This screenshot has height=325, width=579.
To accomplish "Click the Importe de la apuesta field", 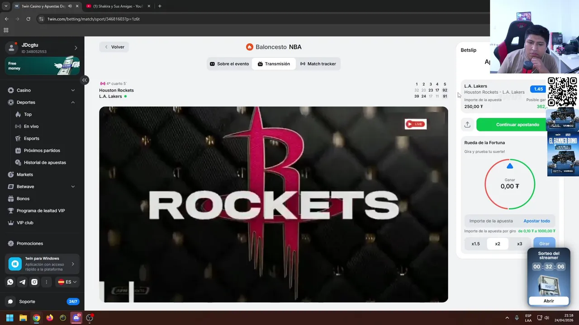I will pyautogui.click(x=491, y=221).
